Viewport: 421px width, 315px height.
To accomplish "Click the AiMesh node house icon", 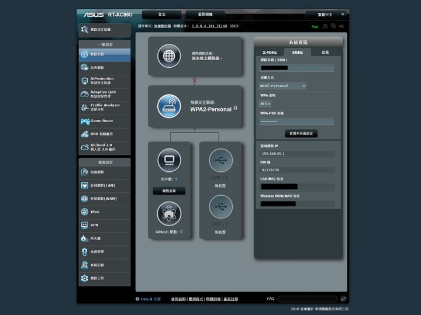I will pos(169,214).
